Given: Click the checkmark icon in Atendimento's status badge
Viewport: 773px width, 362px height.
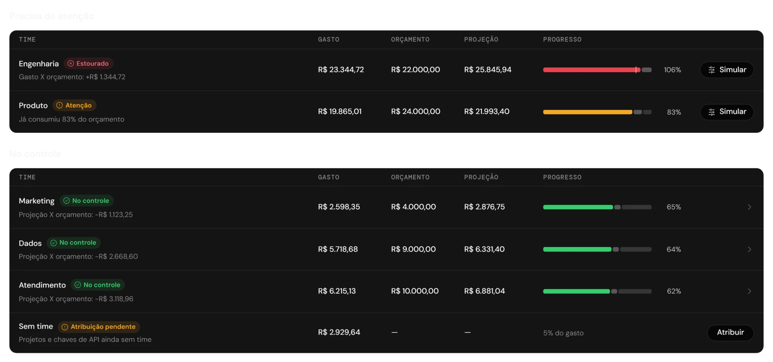Looking at the screenshot, I should tap(78, 285).
